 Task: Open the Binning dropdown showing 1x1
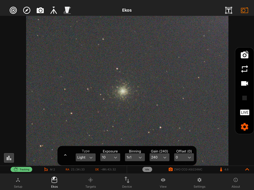pyautogui.click(x=135, y=157)
